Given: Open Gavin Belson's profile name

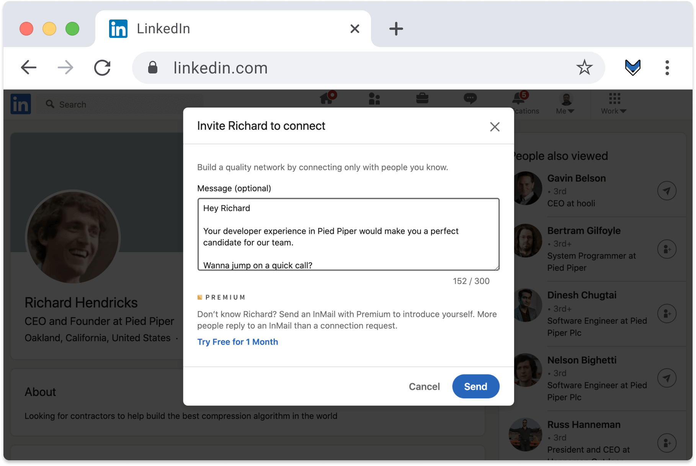Looking at the screenshot, I should (577, 178).
